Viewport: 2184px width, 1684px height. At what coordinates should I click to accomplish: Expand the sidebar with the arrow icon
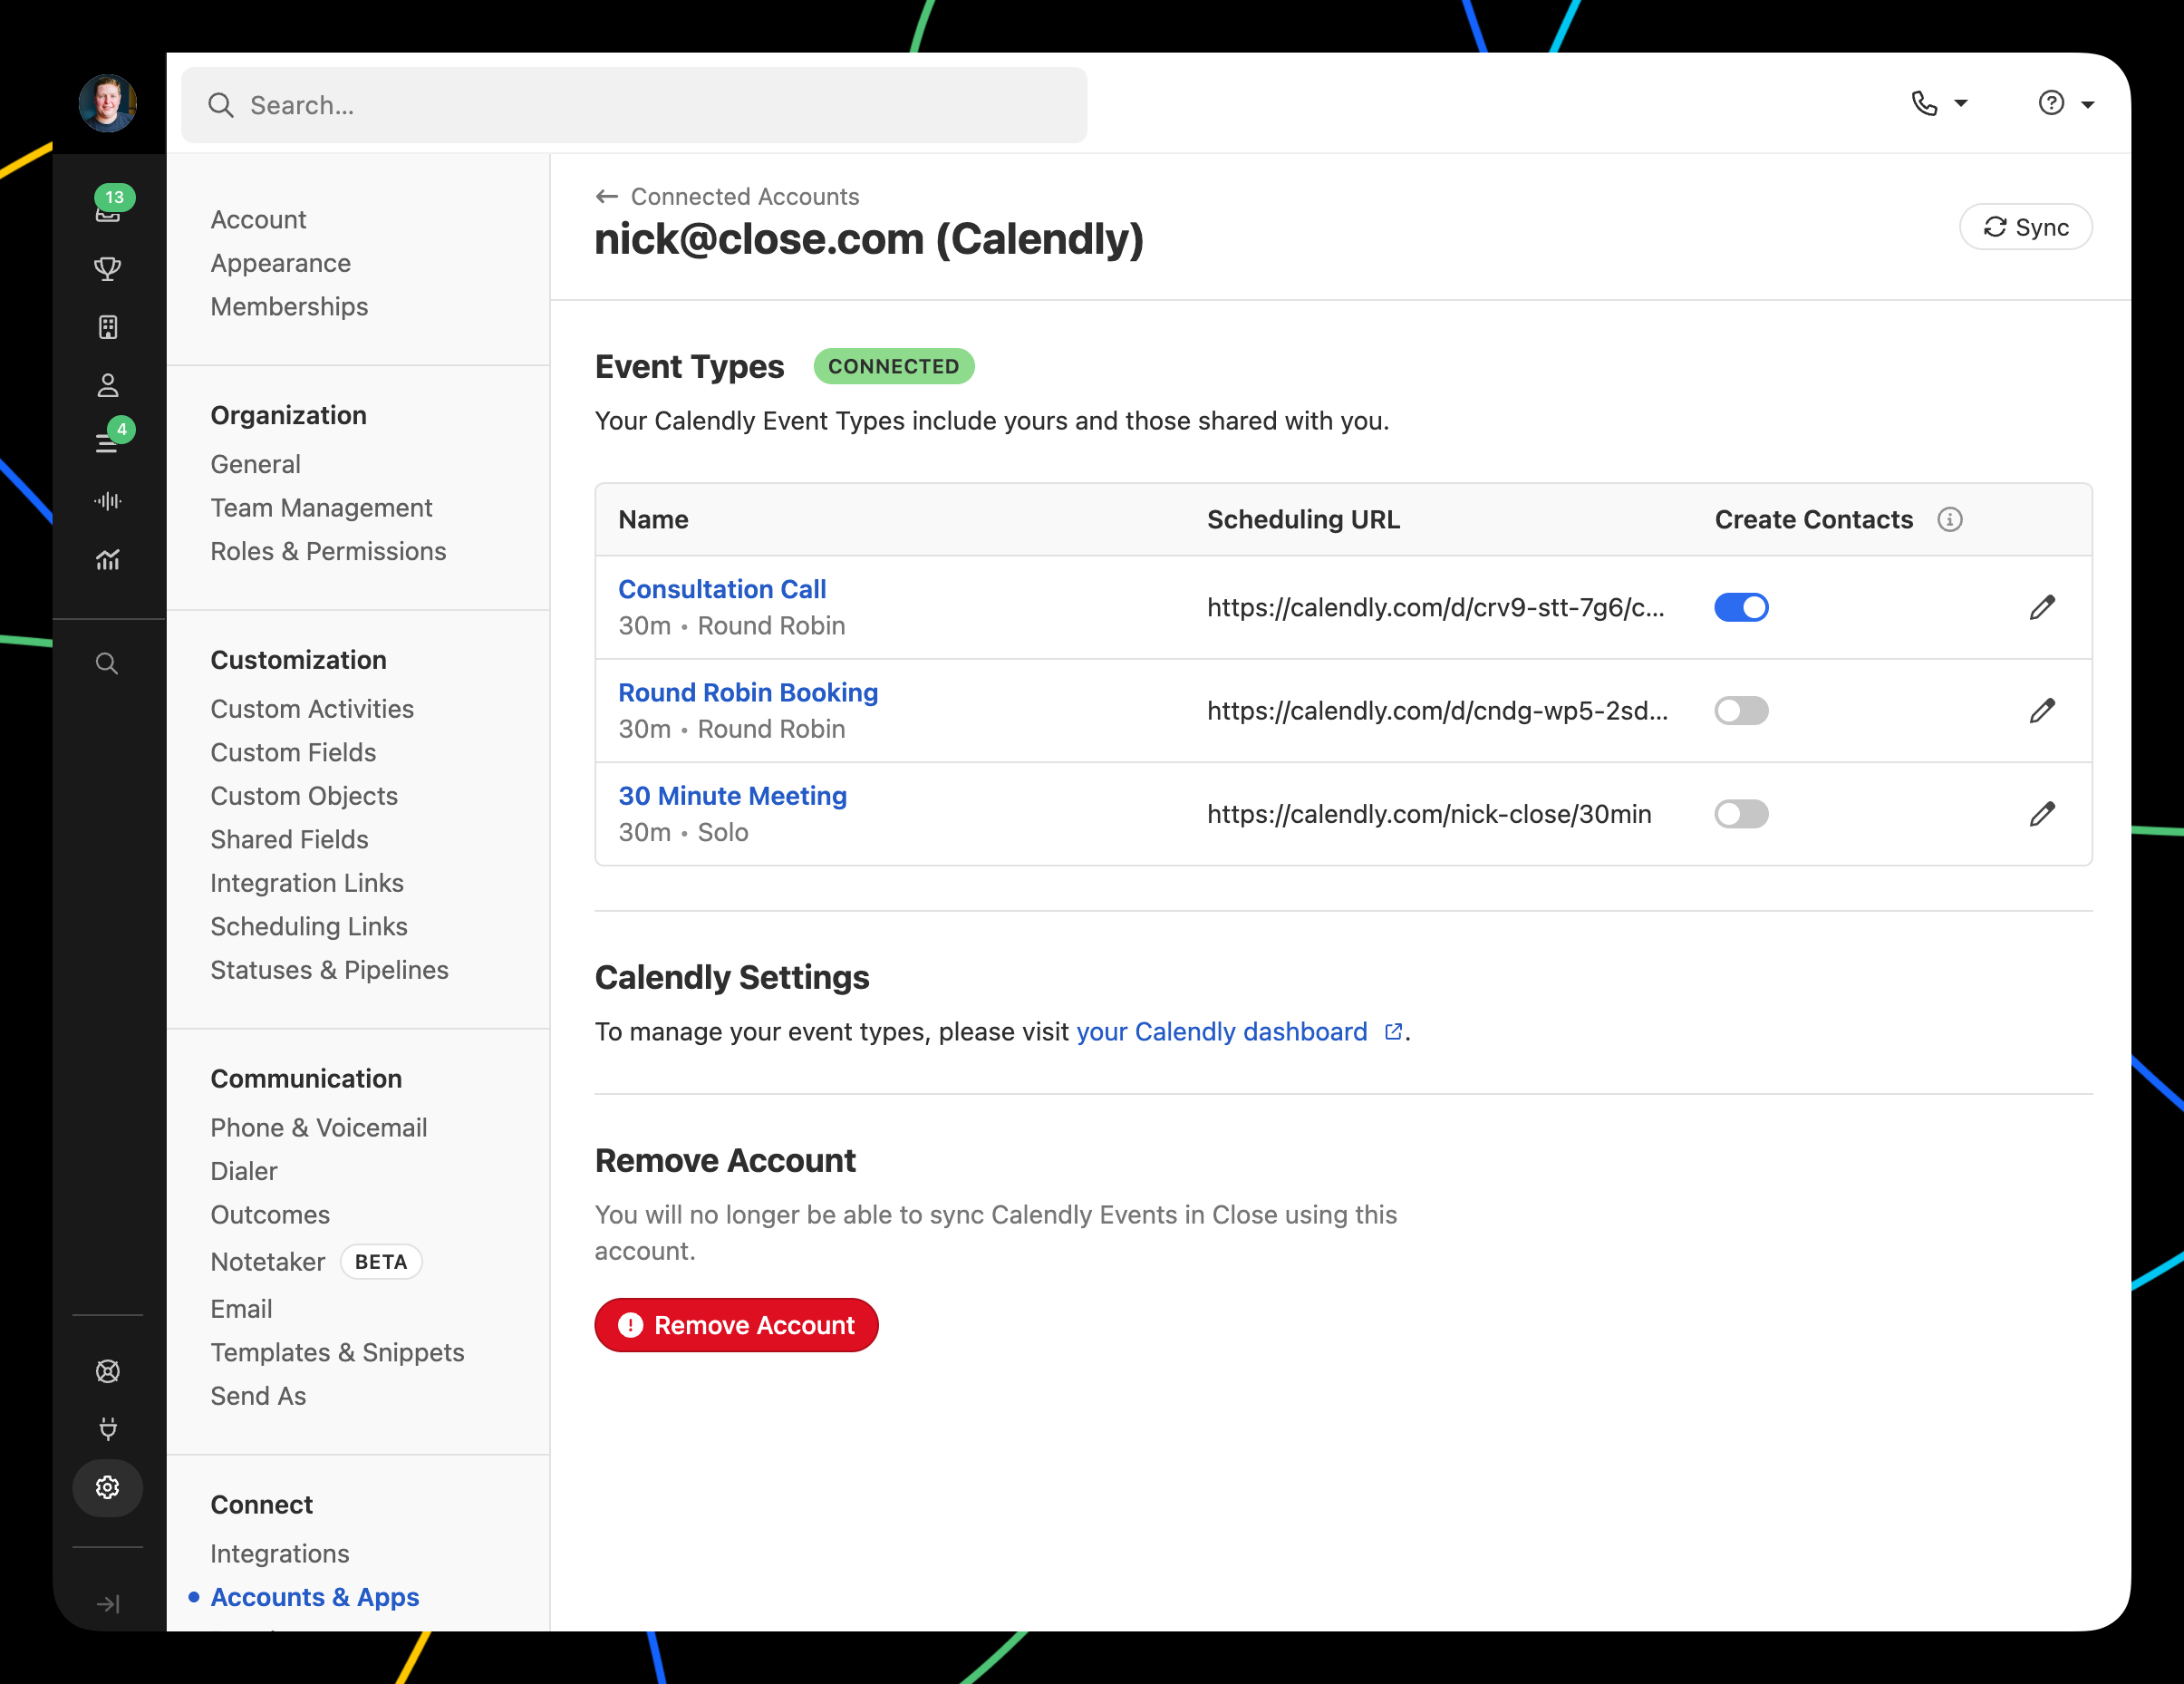108,1604
